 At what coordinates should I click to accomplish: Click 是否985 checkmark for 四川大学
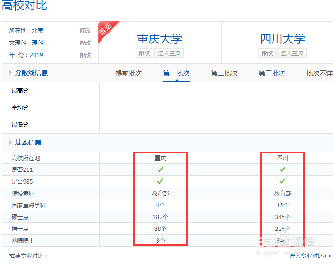click(282, 181)
